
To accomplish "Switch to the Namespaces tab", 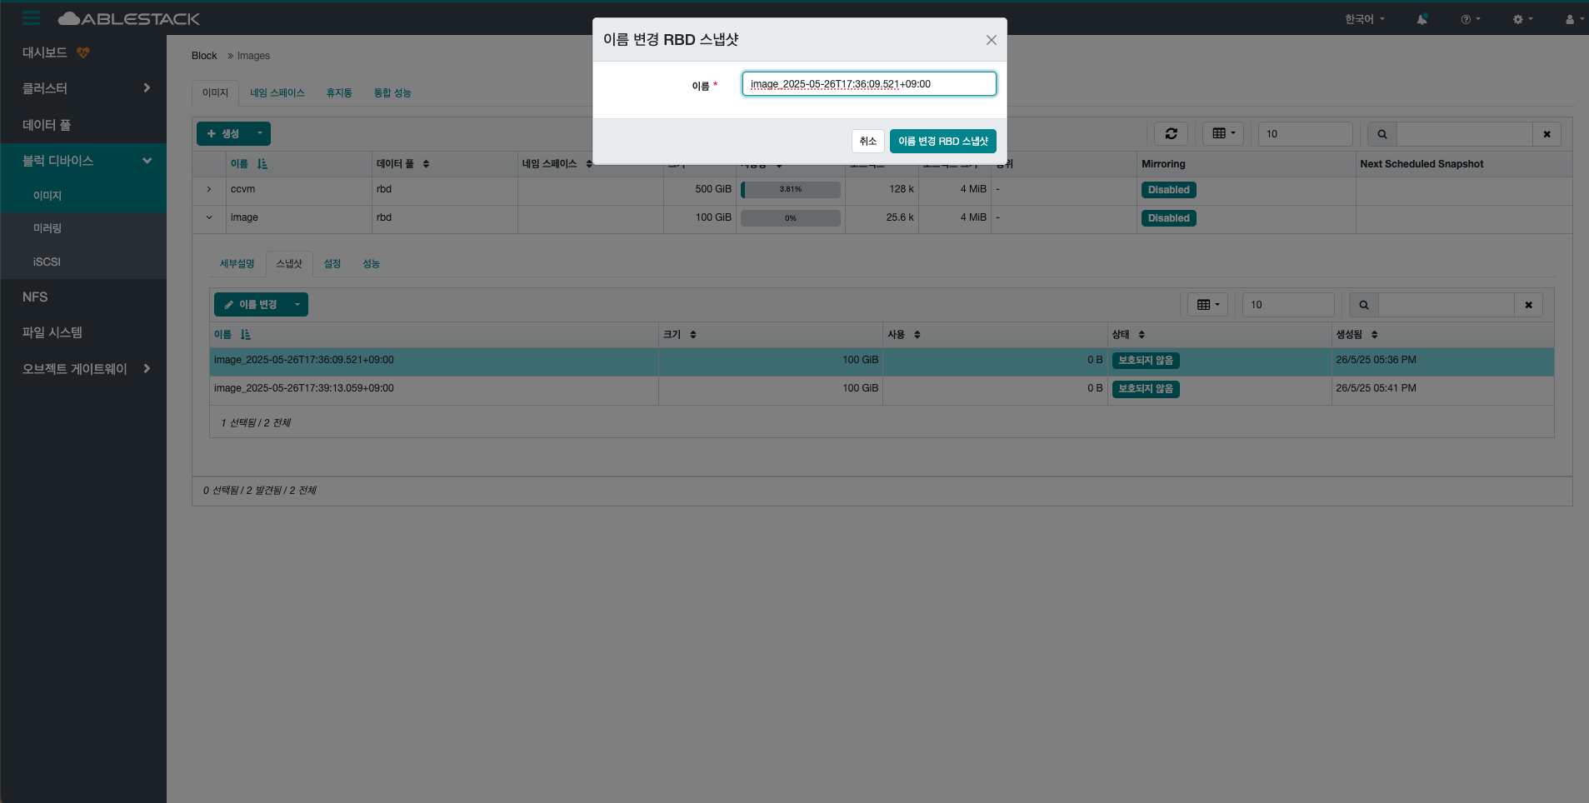I will pyautogui.click(x=277, y=93).
